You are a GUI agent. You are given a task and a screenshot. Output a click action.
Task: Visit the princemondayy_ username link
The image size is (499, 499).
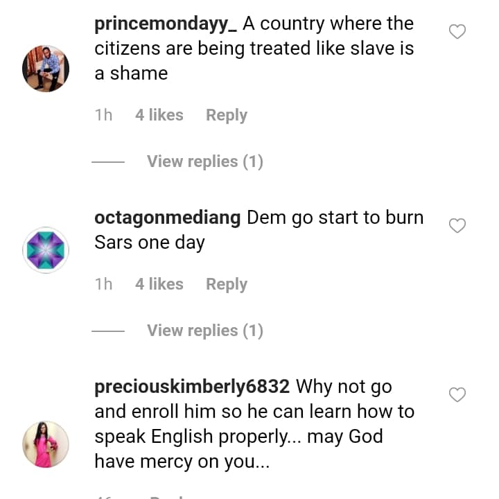coord(166,24)
